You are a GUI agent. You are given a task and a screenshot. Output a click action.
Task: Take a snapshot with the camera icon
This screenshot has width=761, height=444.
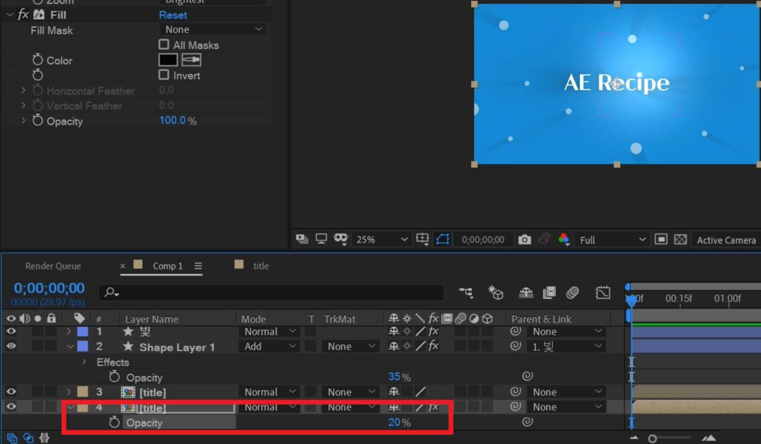pyautogui.click(x=524, y=240)
